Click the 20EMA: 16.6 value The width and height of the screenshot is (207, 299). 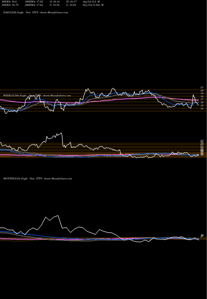click(x=9, y=2)
